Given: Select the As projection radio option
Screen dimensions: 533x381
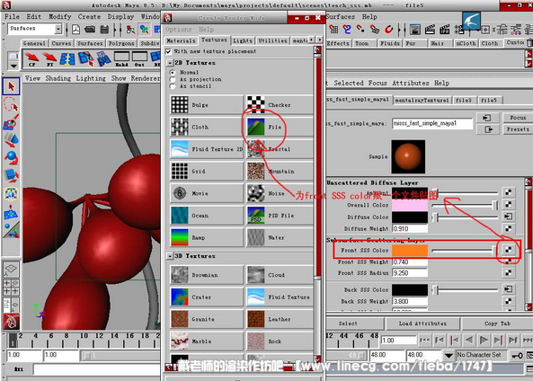Looking at the screenshot, I should click(173, 79).
